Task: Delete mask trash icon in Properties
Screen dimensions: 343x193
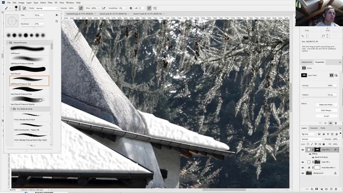Action: pyautogui.click(x=336, y=123)
